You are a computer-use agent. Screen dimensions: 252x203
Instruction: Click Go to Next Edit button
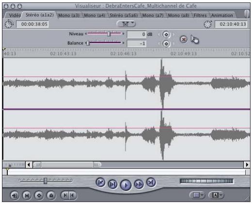tap(151, 182)
